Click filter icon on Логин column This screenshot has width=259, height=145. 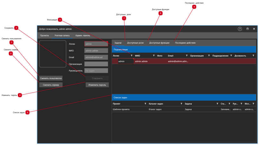(x=132, y=56)
